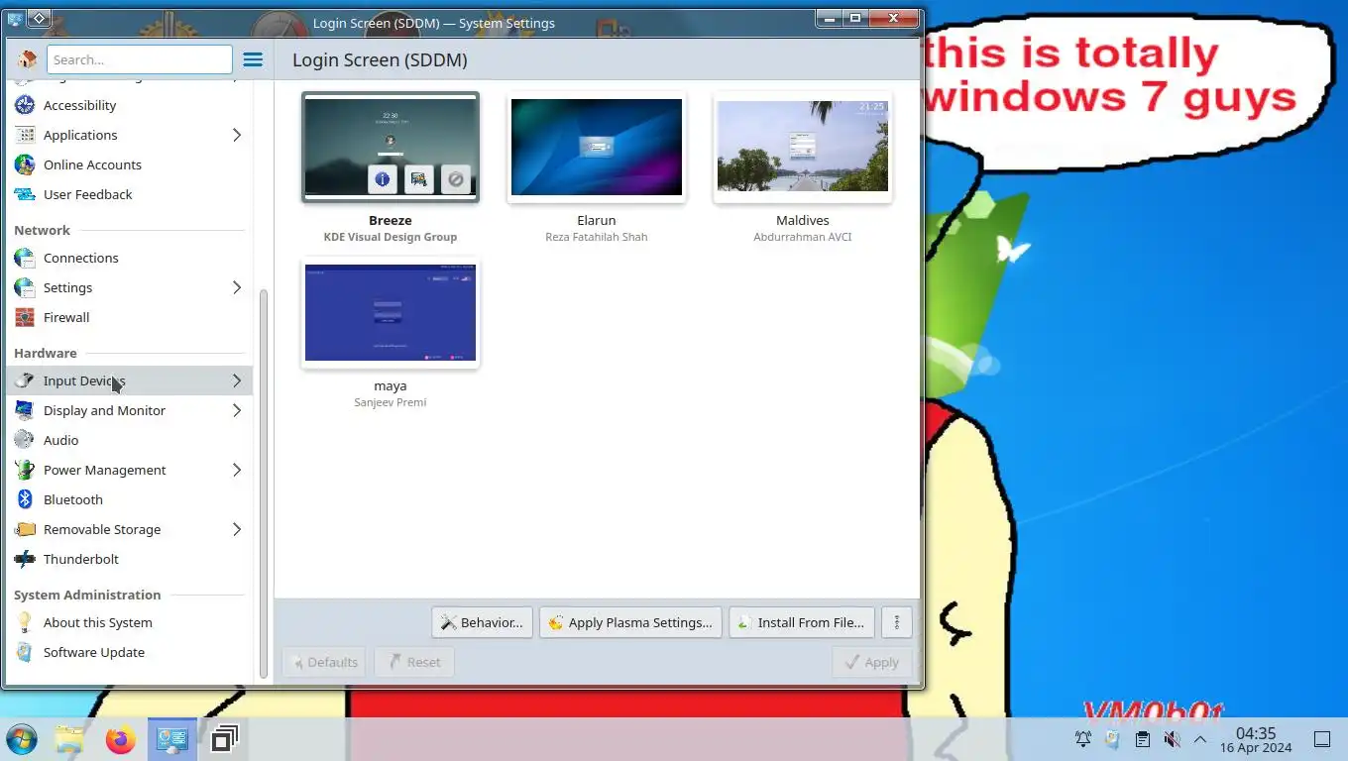Expand the Display and Monitor arrow
Viewport: 1348px width, 761px height.
[x=237, y=410]
